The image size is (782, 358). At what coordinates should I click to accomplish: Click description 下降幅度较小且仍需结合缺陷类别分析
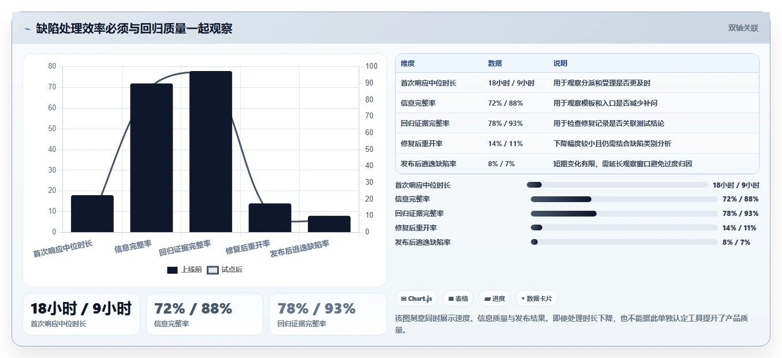click(x=612, y=144)
